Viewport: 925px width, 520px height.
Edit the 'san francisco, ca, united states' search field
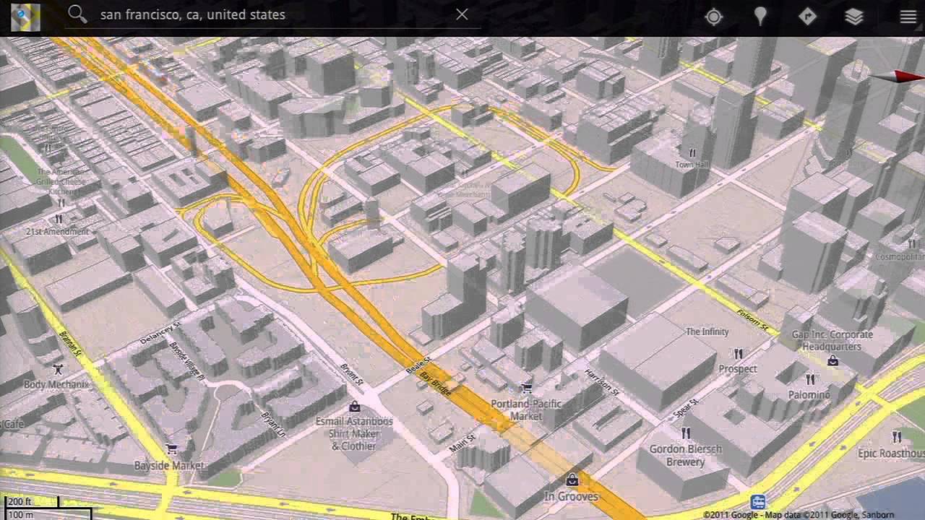[273, 14]
